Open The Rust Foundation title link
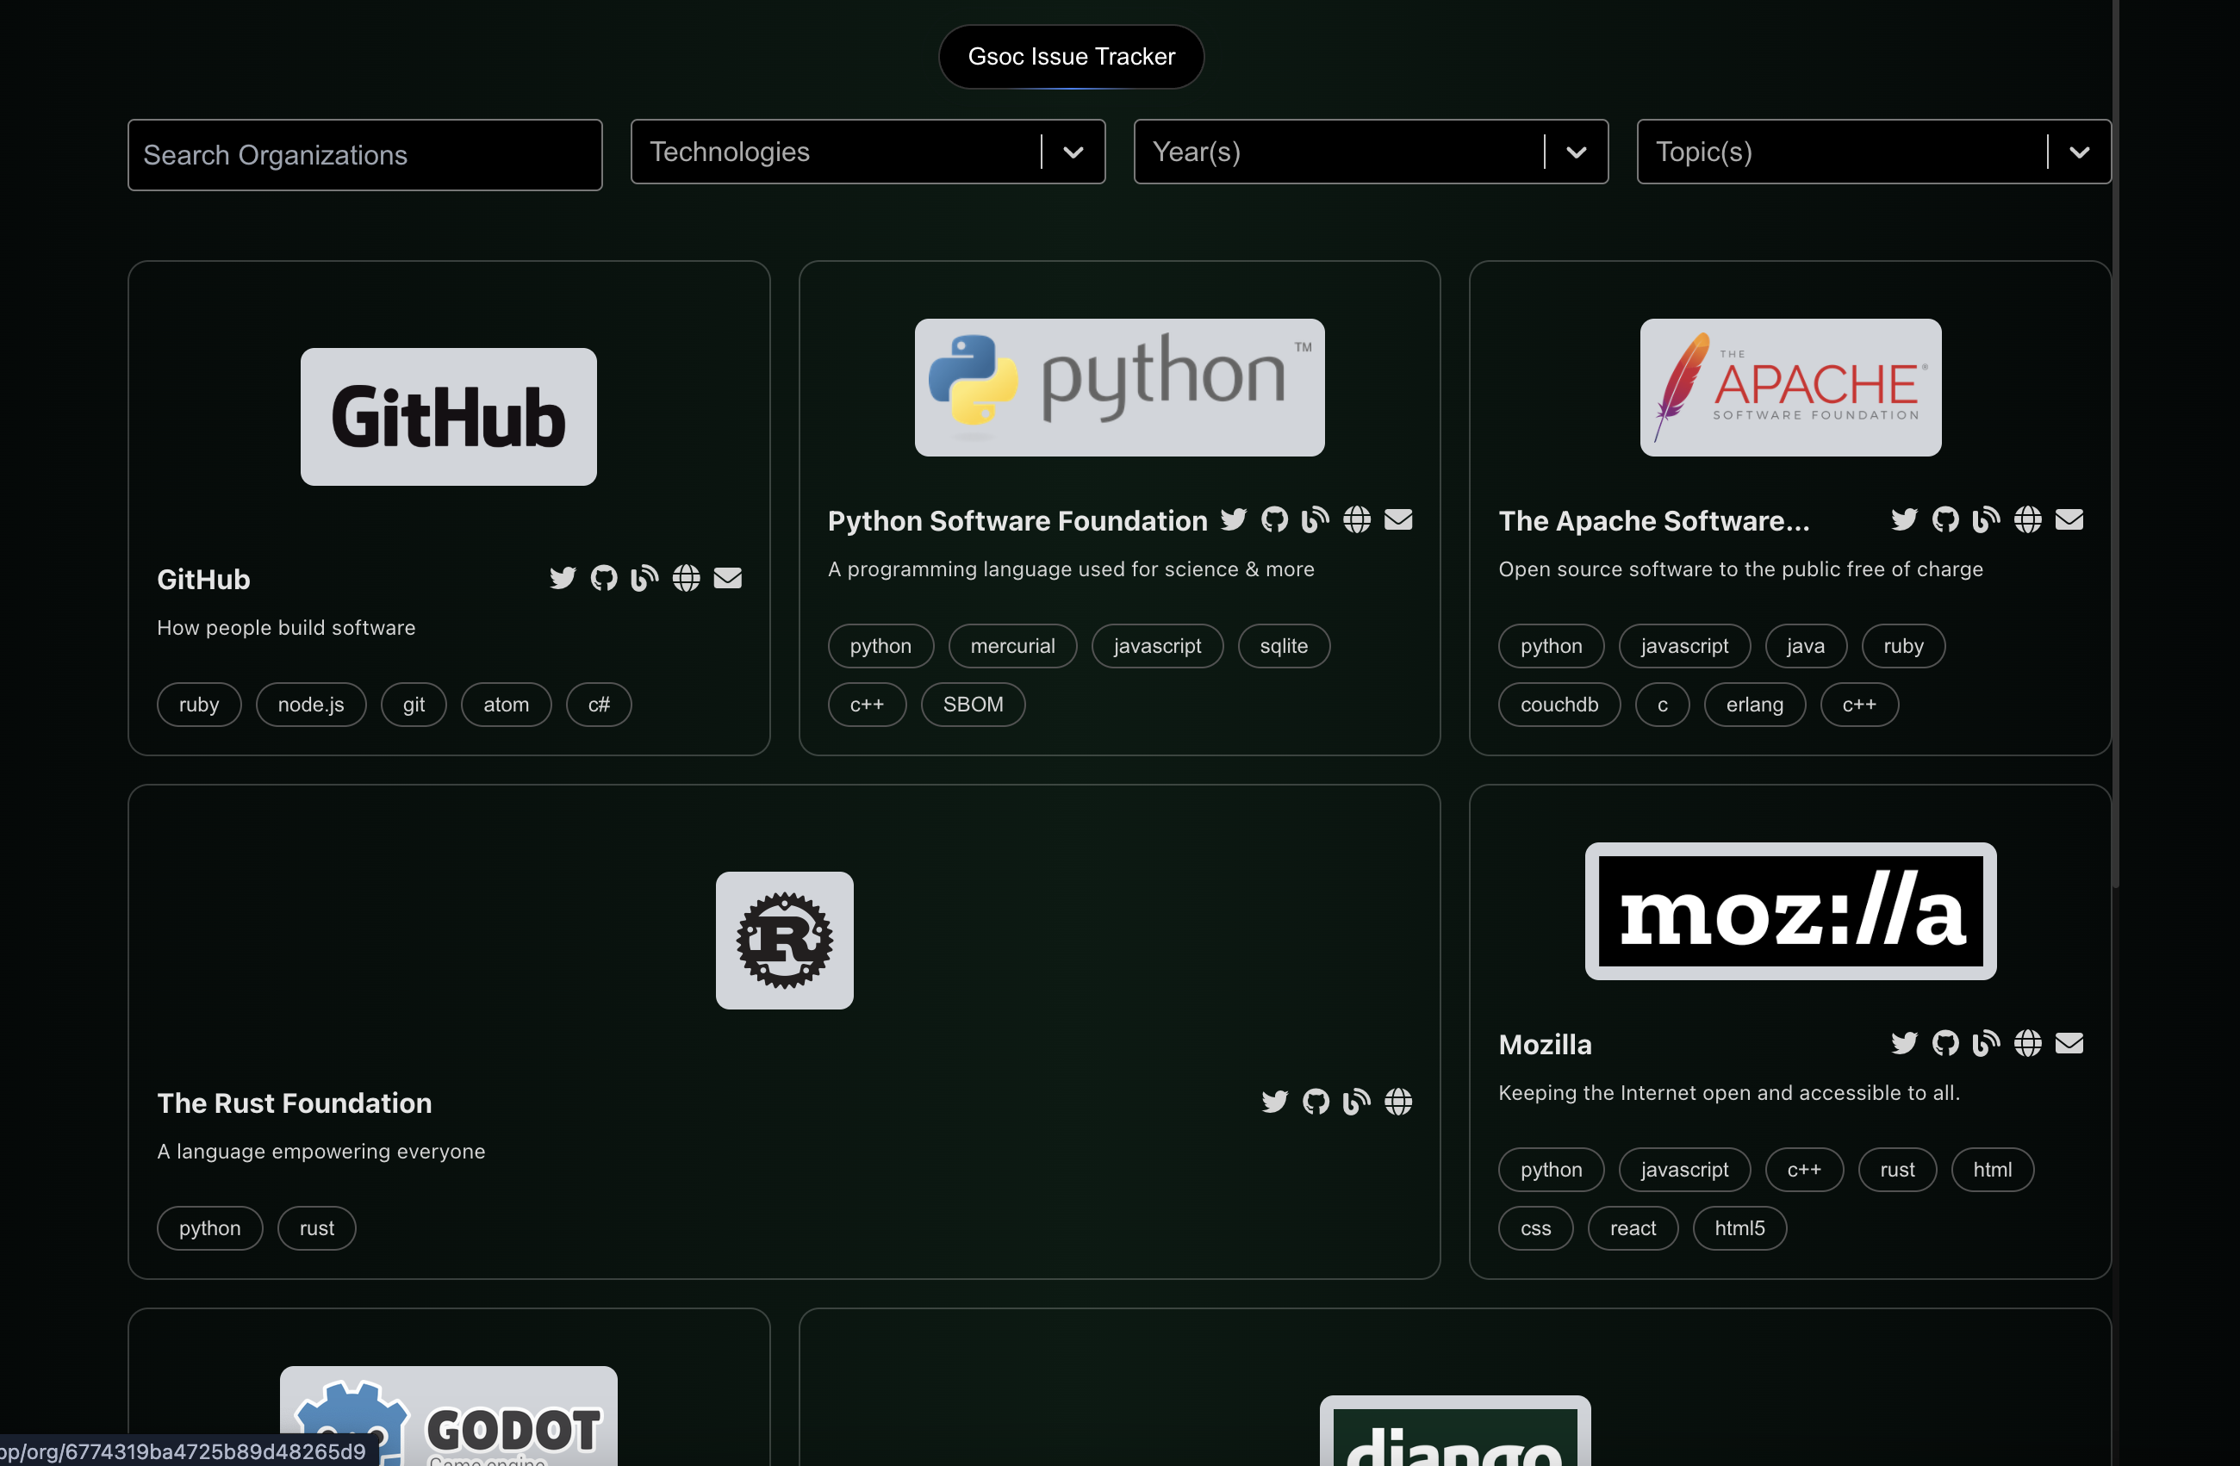2240x1466 pixels. tap(295, 1103)
